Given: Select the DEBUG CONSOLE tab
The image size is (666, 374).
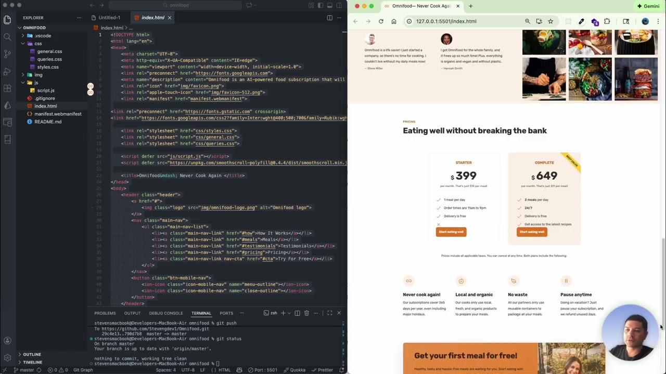Looking at the screenshot, I should click(166, 313).
